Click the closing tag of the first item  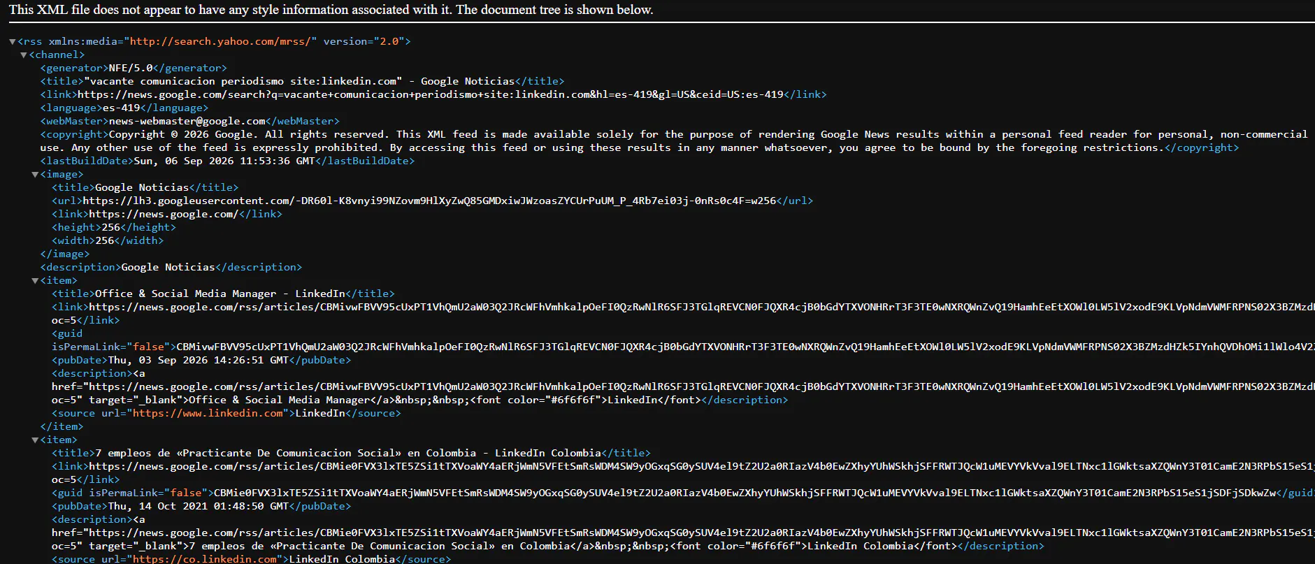click(62, 427)
